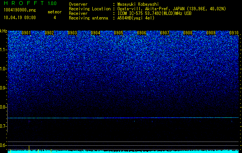This screenshot has width=242, height=153.
Task: Click the kHz axis unit label
Action: click(x=3, y=31)
